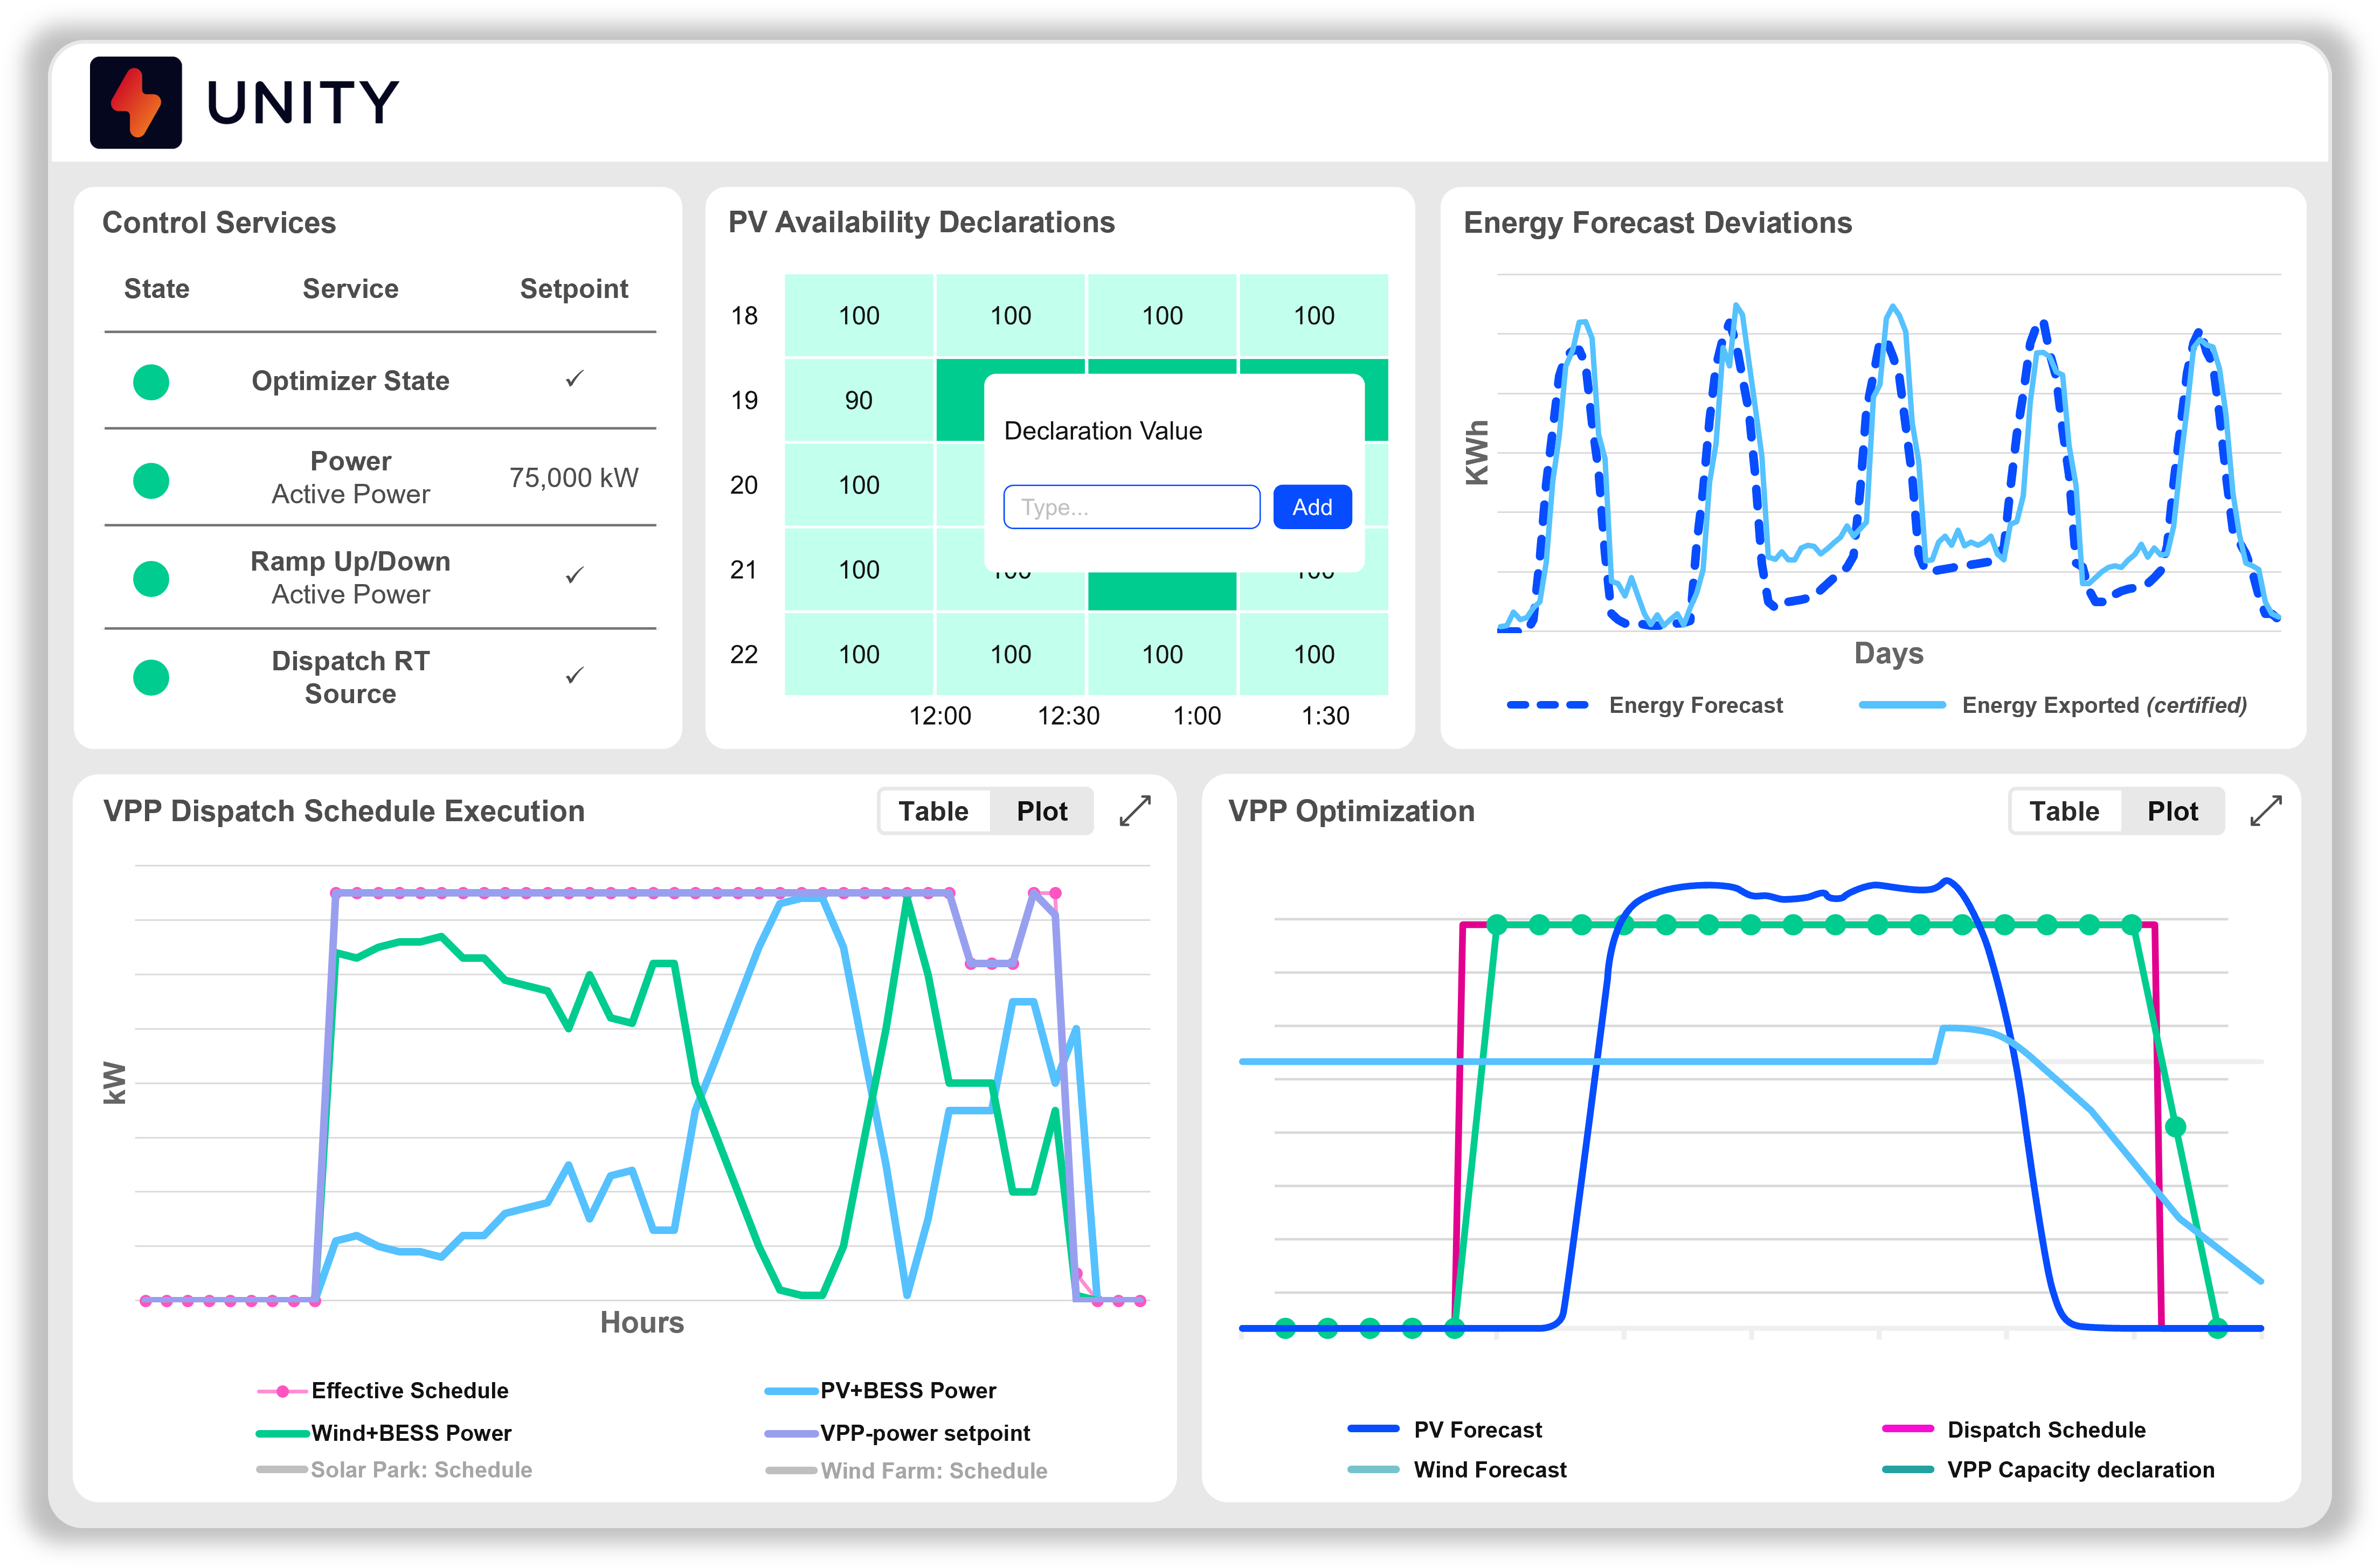Toggle the Effective Schedule legend visibility
This screenshot has width=2380, height=1568.
pos(382,1390)
